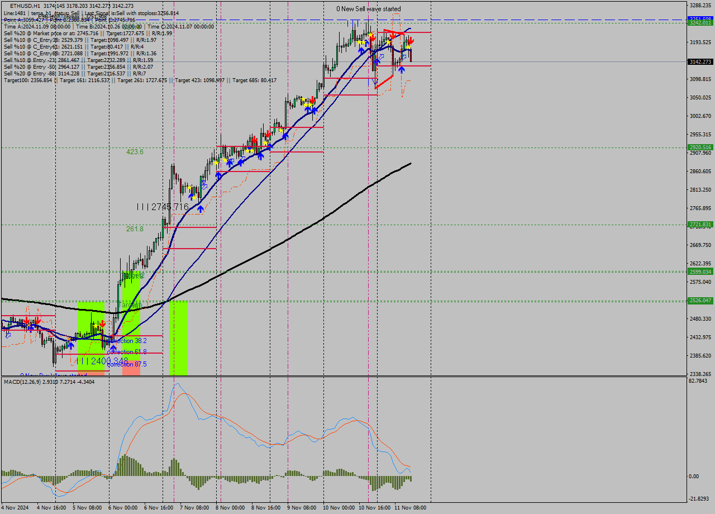
Task: Select the 'Time A:2024.11.09' info line
Action: [109, 26]
